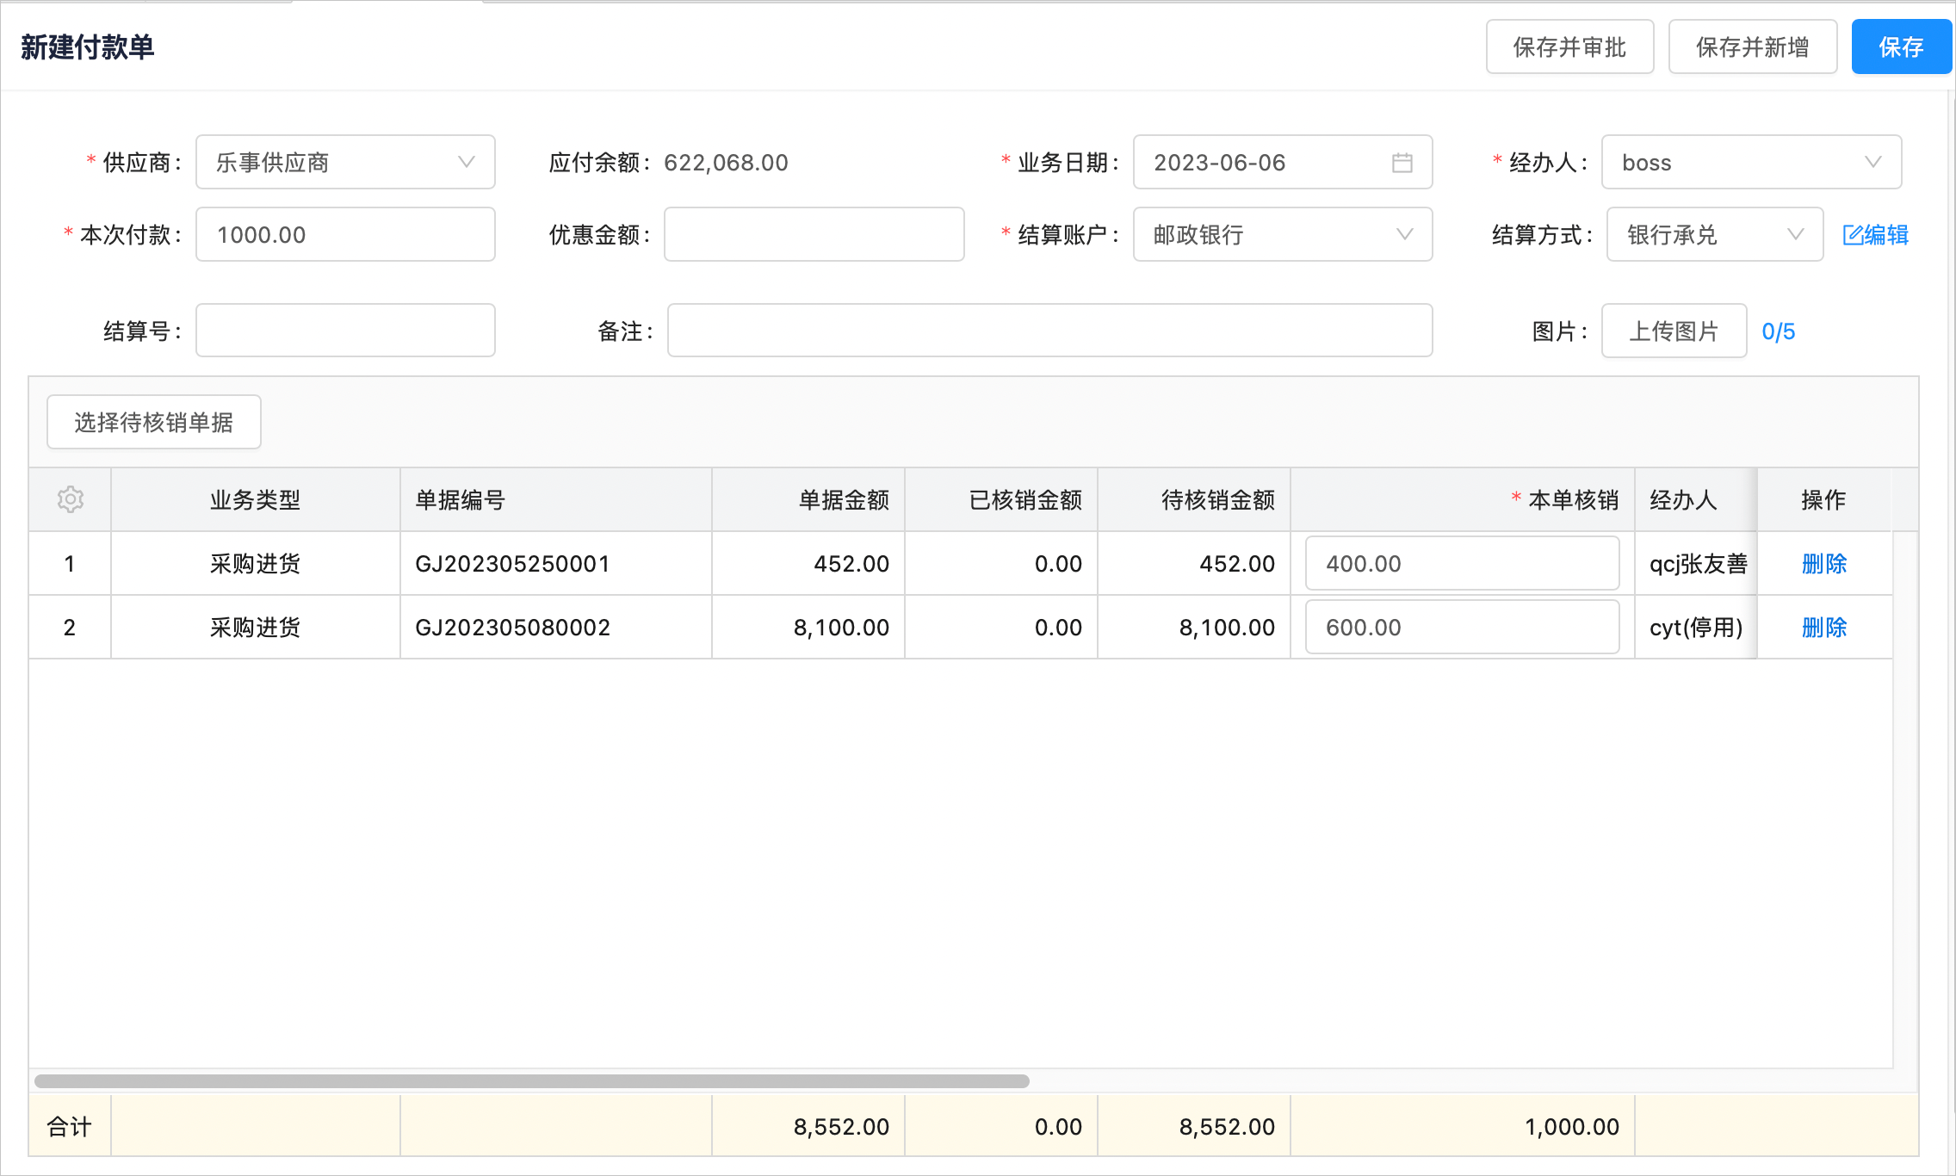Click the 采购进货 cell in row 1

[x=256, y=564]
